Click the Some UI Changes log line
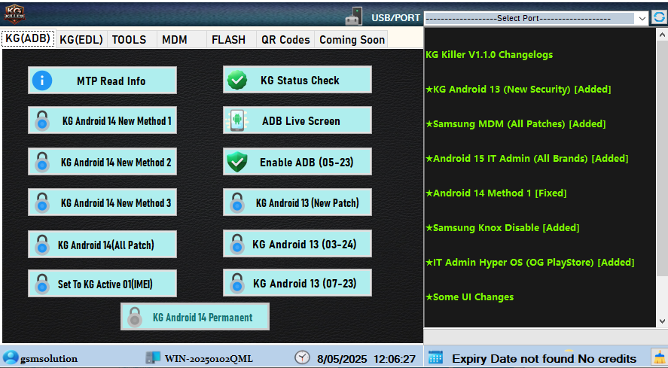Image resolution: width=668 pixels, height=368 pixels. 469,297
